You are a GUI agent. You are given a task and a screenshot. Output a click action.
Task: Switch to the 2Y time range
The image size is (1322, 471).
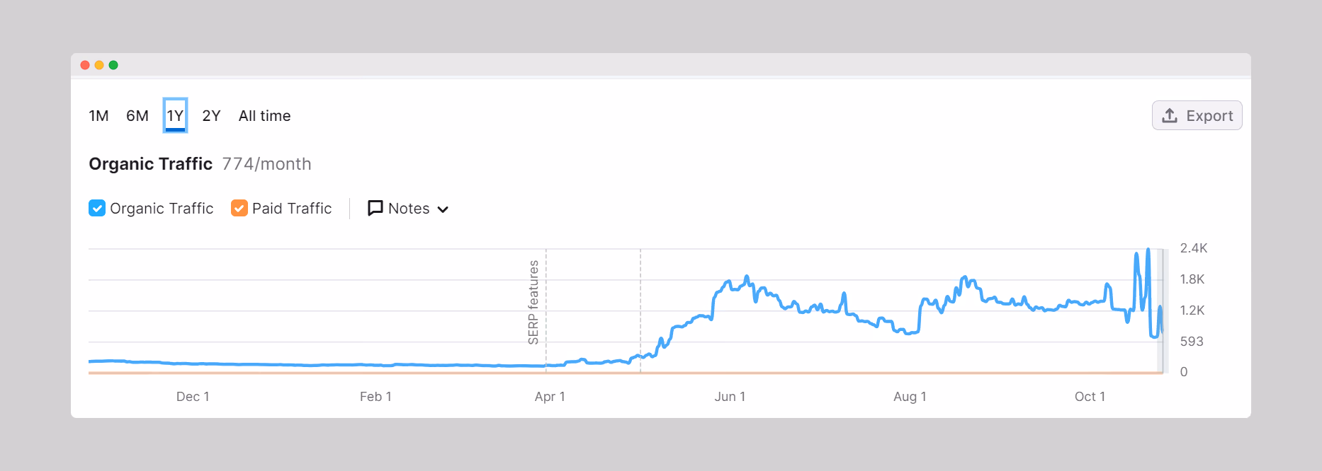[x=211, y=116]
